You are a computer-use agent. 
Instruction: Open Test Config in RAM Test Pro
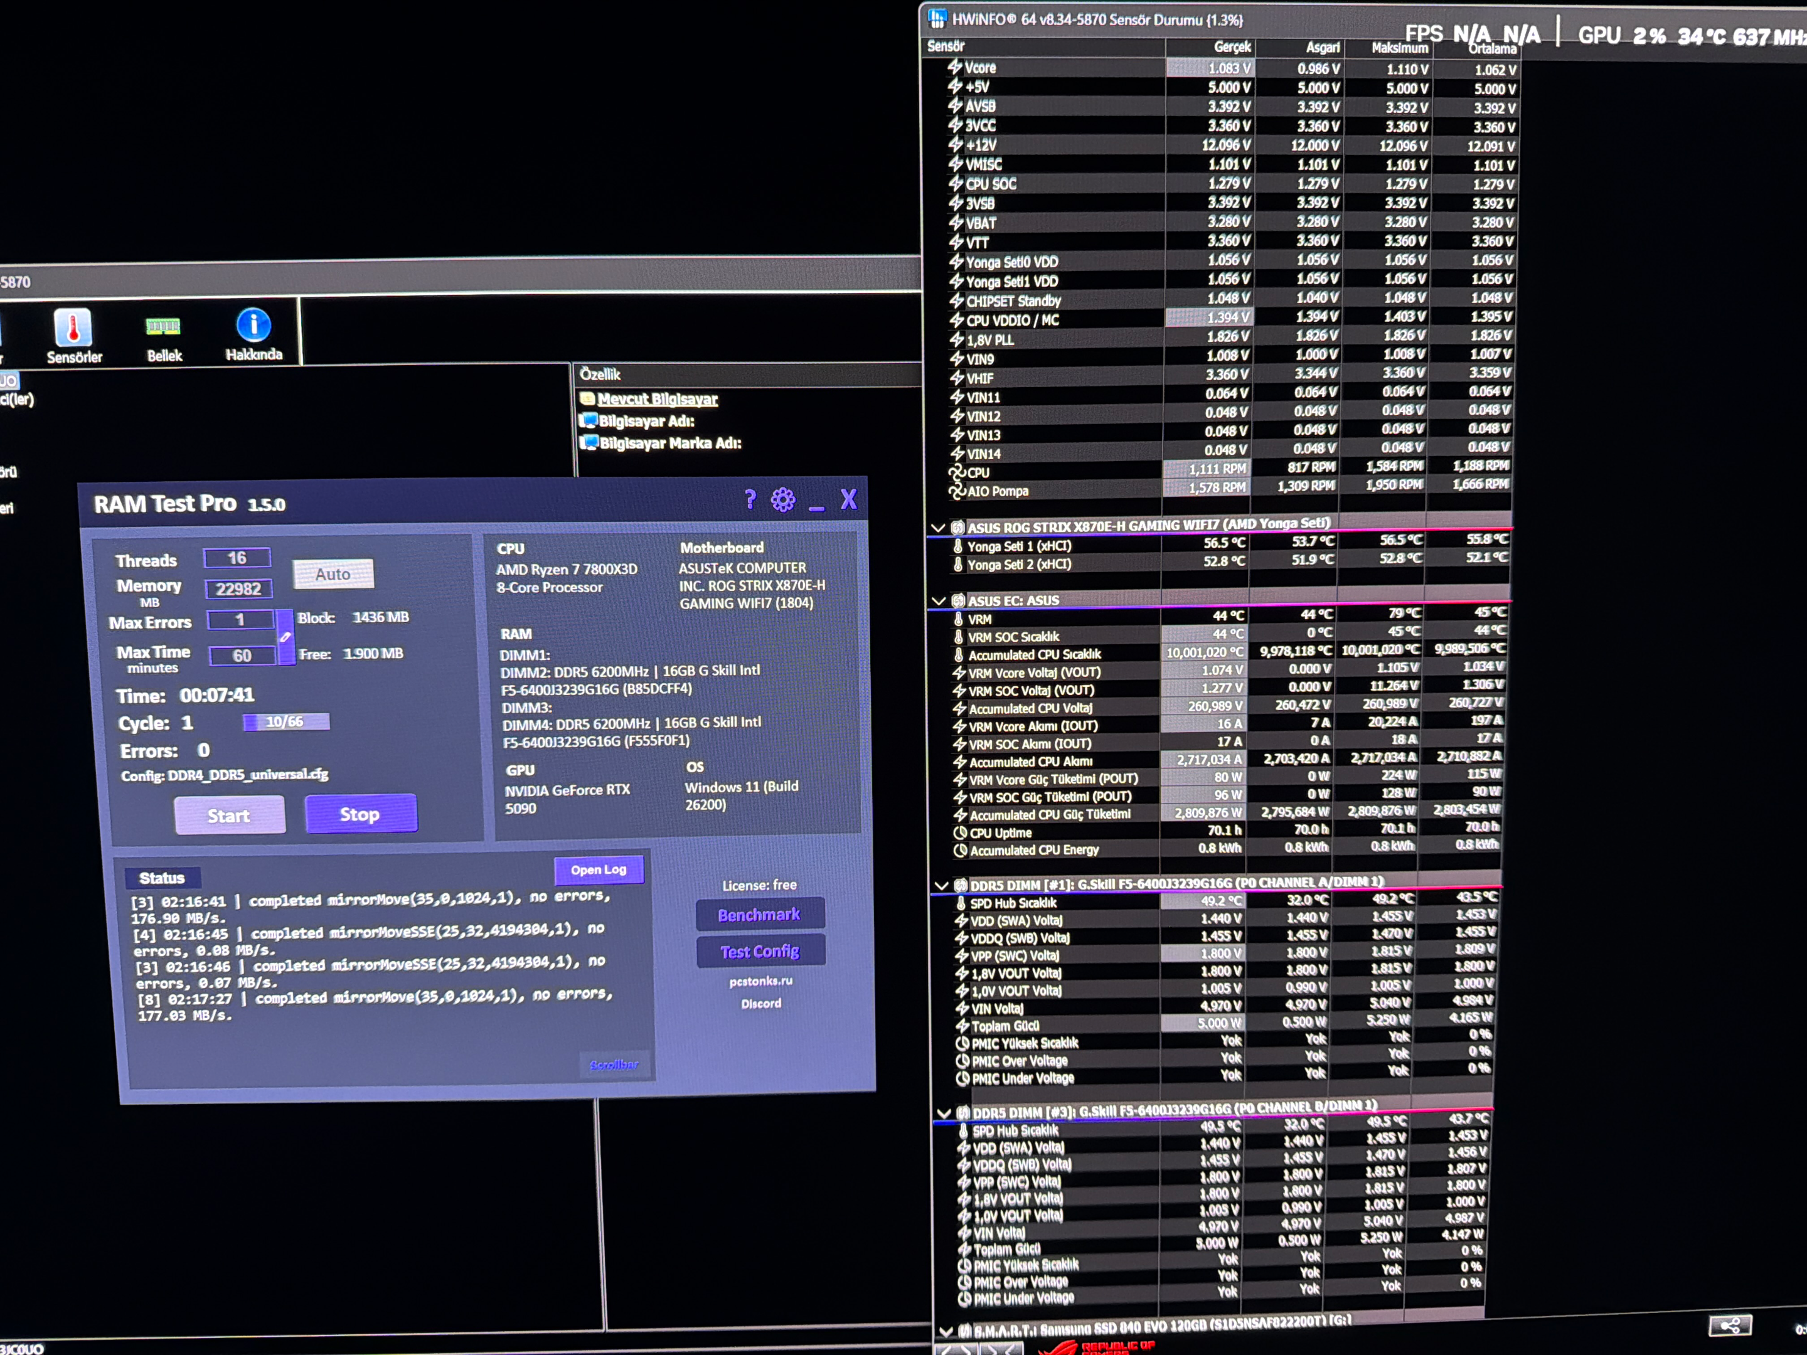760,952
